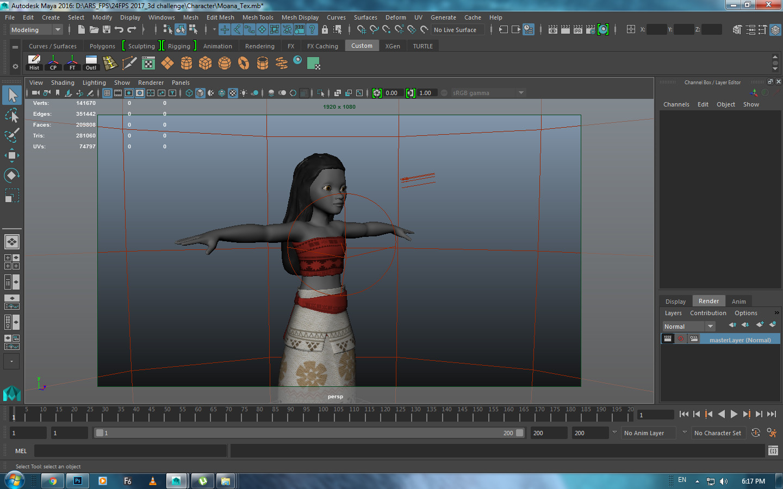Screen dimensions: 783x489
Task: Open Render View window icon
Action: 552,29
